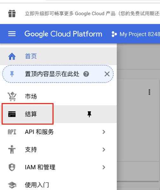The width and height of the screenshot is (160, 190).
Task: Open the card's three-dot more menu
Action: coord(149,92)
